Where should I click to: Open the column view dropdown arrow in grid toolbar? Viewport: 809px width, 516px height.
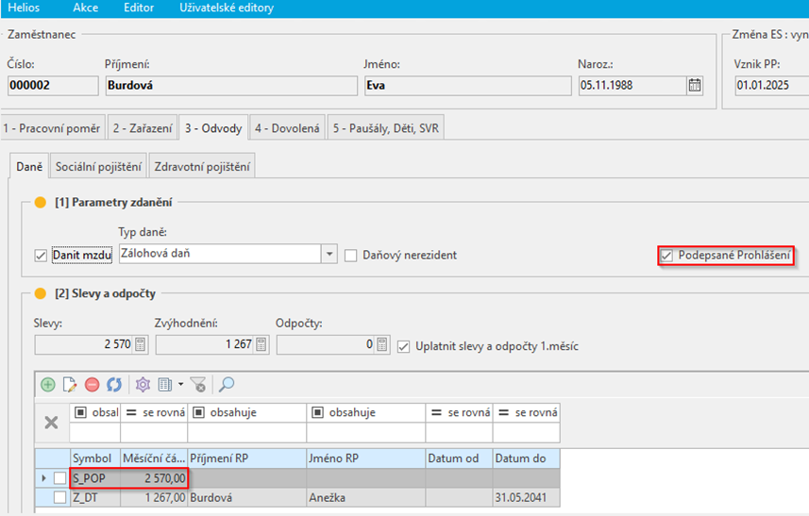[179, 385]
